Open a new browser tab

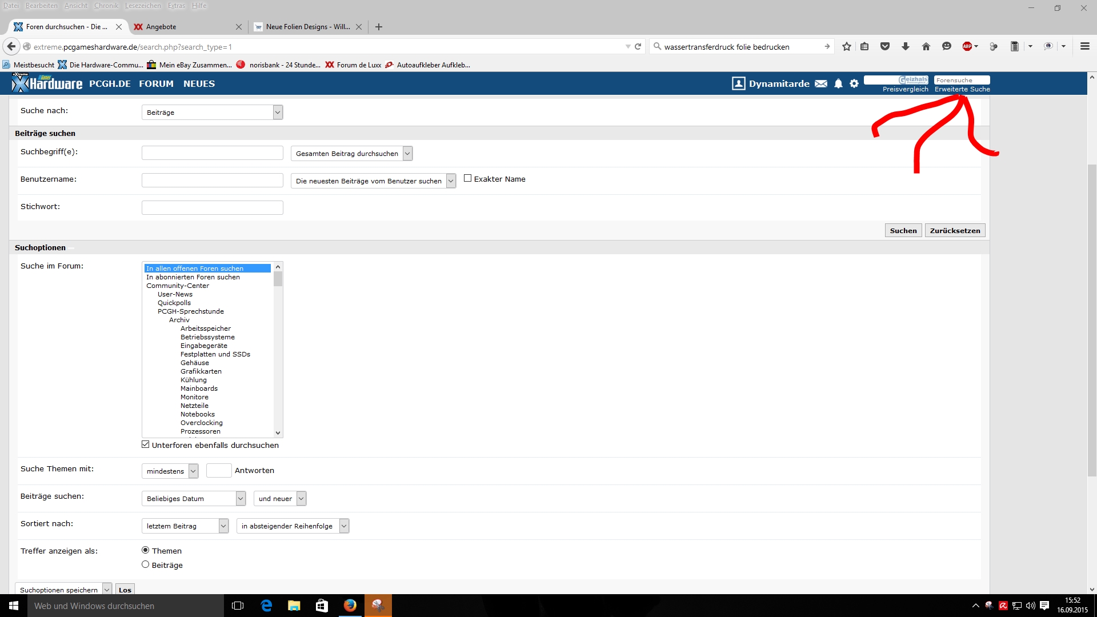(379, 27)
